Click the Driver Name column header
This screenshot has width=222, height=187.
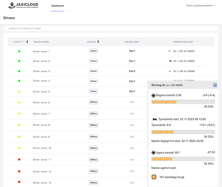tap(41, 42)
